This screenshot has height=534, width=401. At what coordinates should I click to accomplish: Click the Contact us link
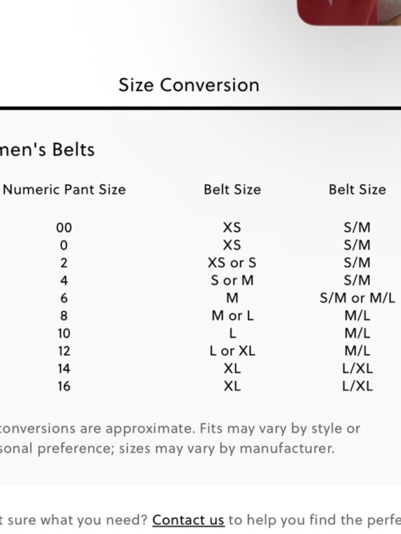188,520
